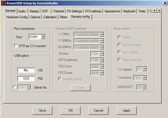Screen dimensions: 168x118
Task: Open the ATU settings tab
Action: (93, 11)
